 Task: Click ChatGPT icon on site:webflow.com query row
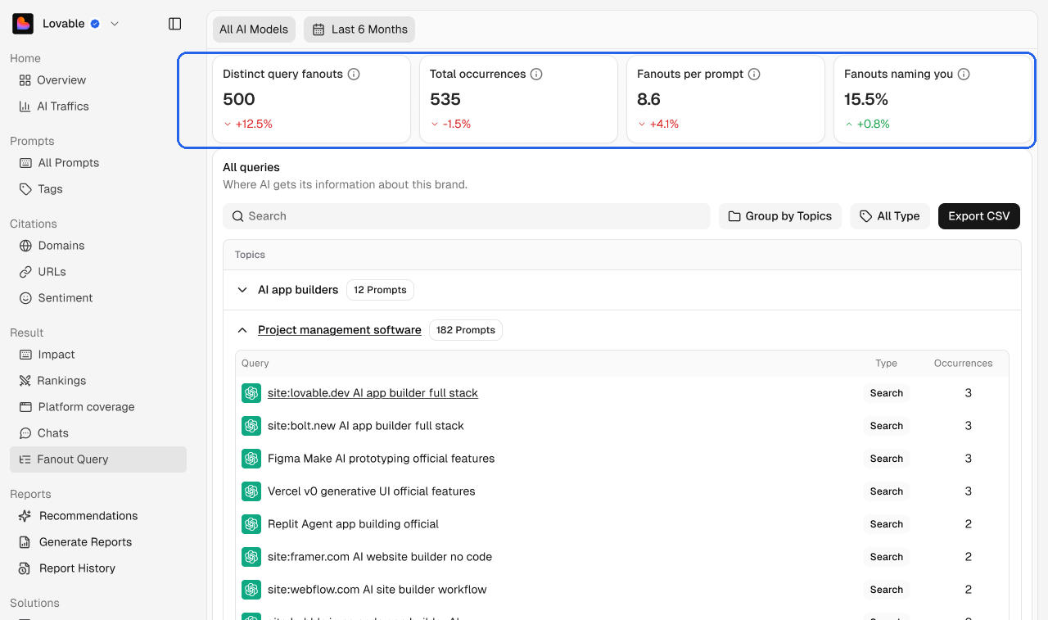click(x=251, y=590)
